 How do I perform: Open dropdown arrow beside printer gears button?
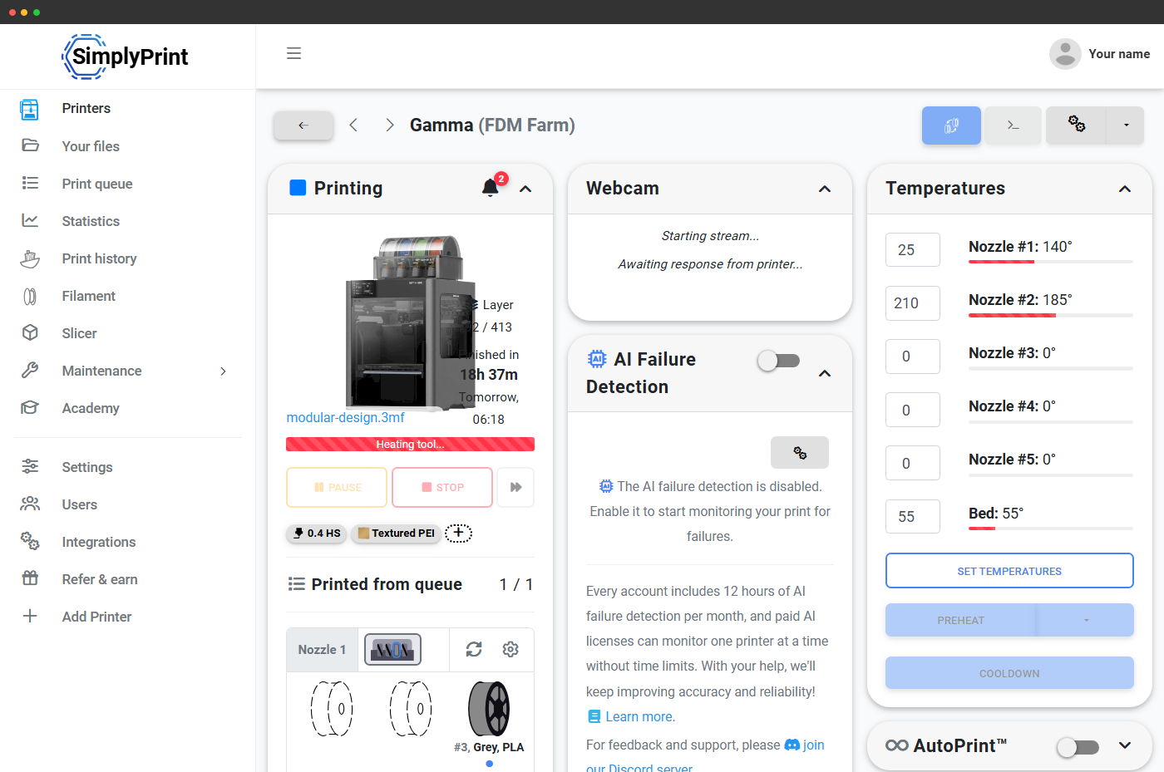click(x=1126, y=125)
